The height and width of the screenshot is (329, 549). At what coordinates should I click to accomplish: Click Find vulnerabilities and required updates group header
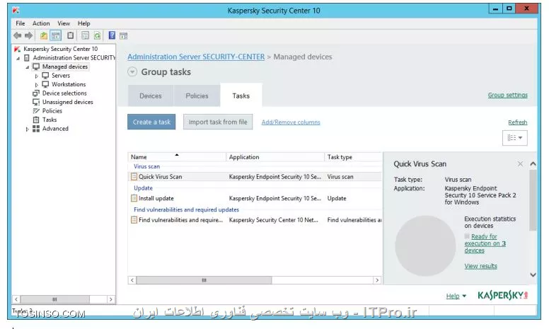click(186, 209)
